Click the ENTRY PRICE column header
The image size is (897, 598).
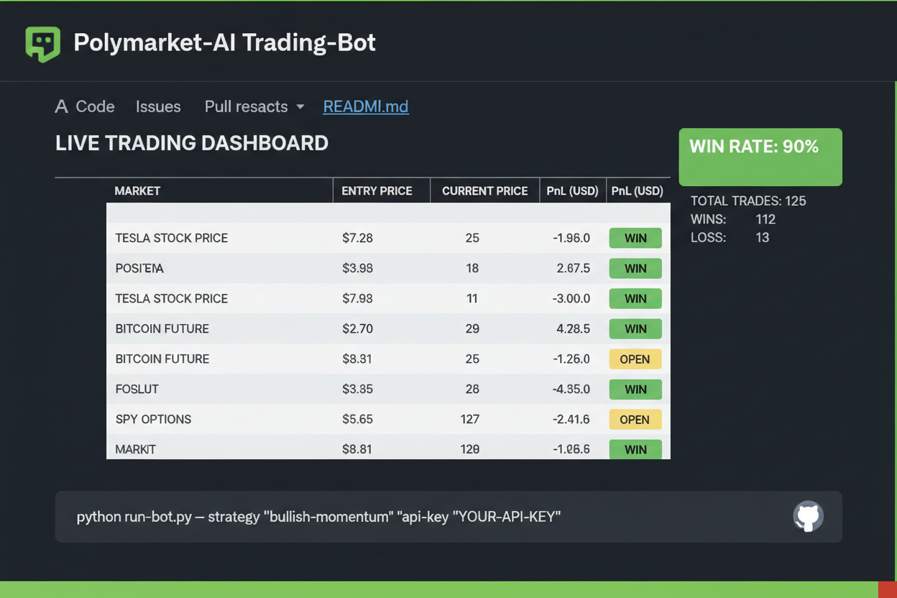[377, 190]
